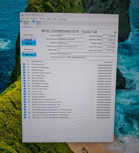Click the Rotation Rate value (SSD)
Image resolution: width=139 pixels, height=153 pixels.
click(x=109, y=44)
